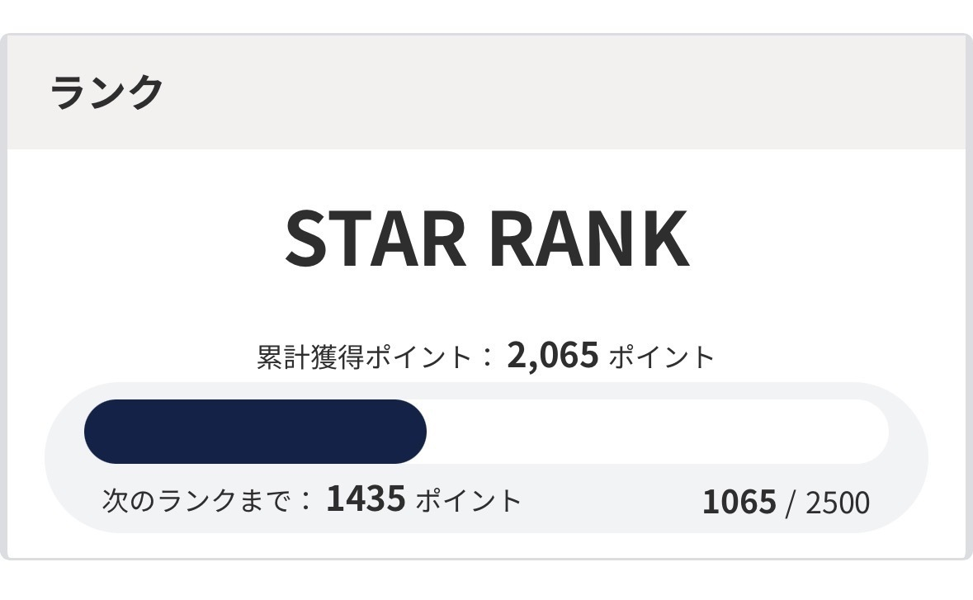Click the grey header bar's empty area
The image size is (973, 600).
(x=578, y=92)
